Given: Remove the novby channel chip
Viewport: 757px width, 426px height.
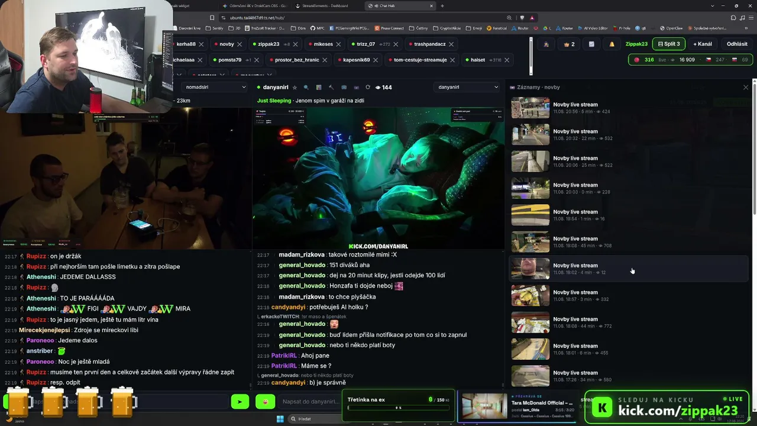Looking at the screenshot, I should [x=240, y=44].
